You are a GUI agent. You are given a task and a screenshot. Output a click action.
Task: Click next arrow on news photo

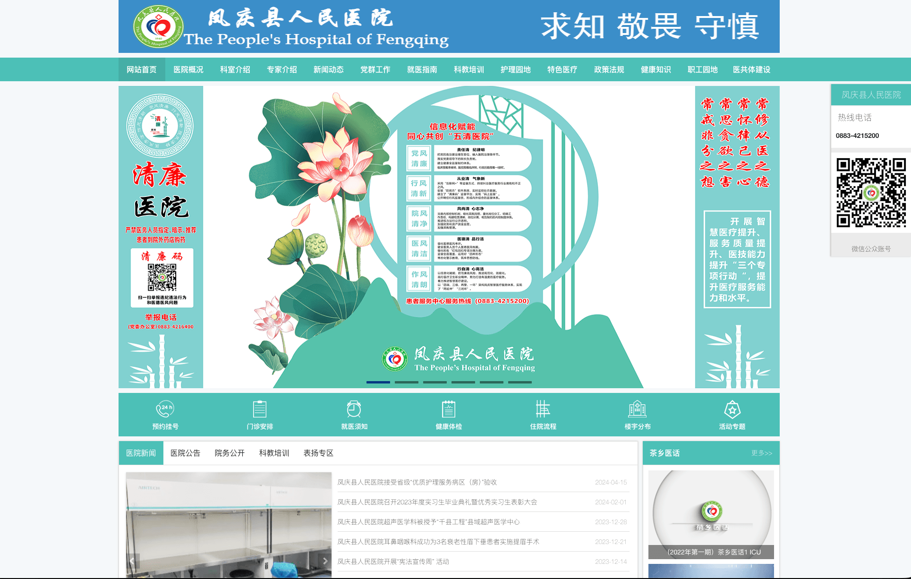325,561
